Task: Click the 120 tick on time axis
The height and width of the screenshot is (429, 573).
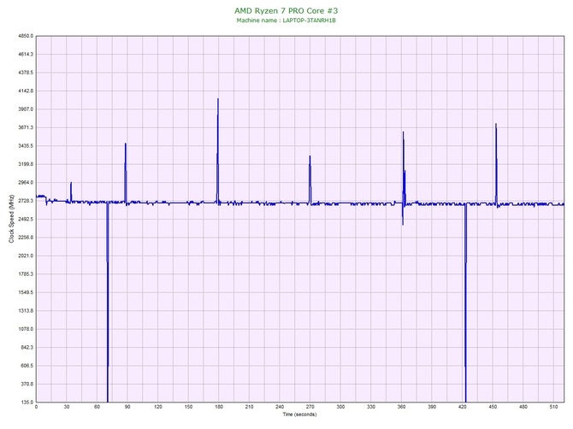Action: point(158,407)
